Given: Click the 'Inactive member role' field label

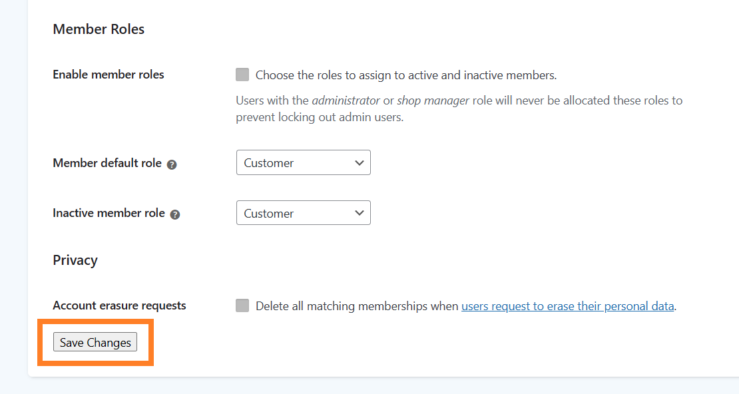Looking at the screenshot, I should pos(109,213).
